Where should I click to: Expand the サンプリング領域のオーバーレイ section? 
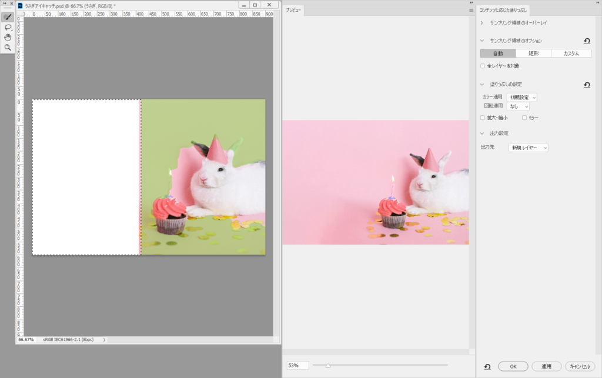482,22
